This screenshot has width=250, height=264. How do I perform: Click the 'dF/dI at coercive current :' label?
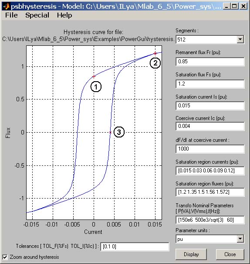pos(203,140)
